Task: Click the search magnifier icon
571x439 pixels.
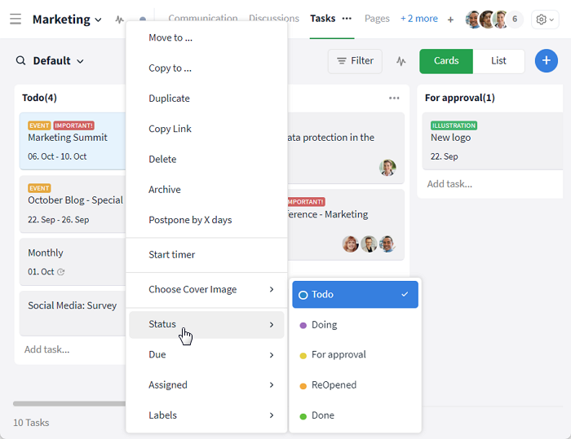Action: 21,61
